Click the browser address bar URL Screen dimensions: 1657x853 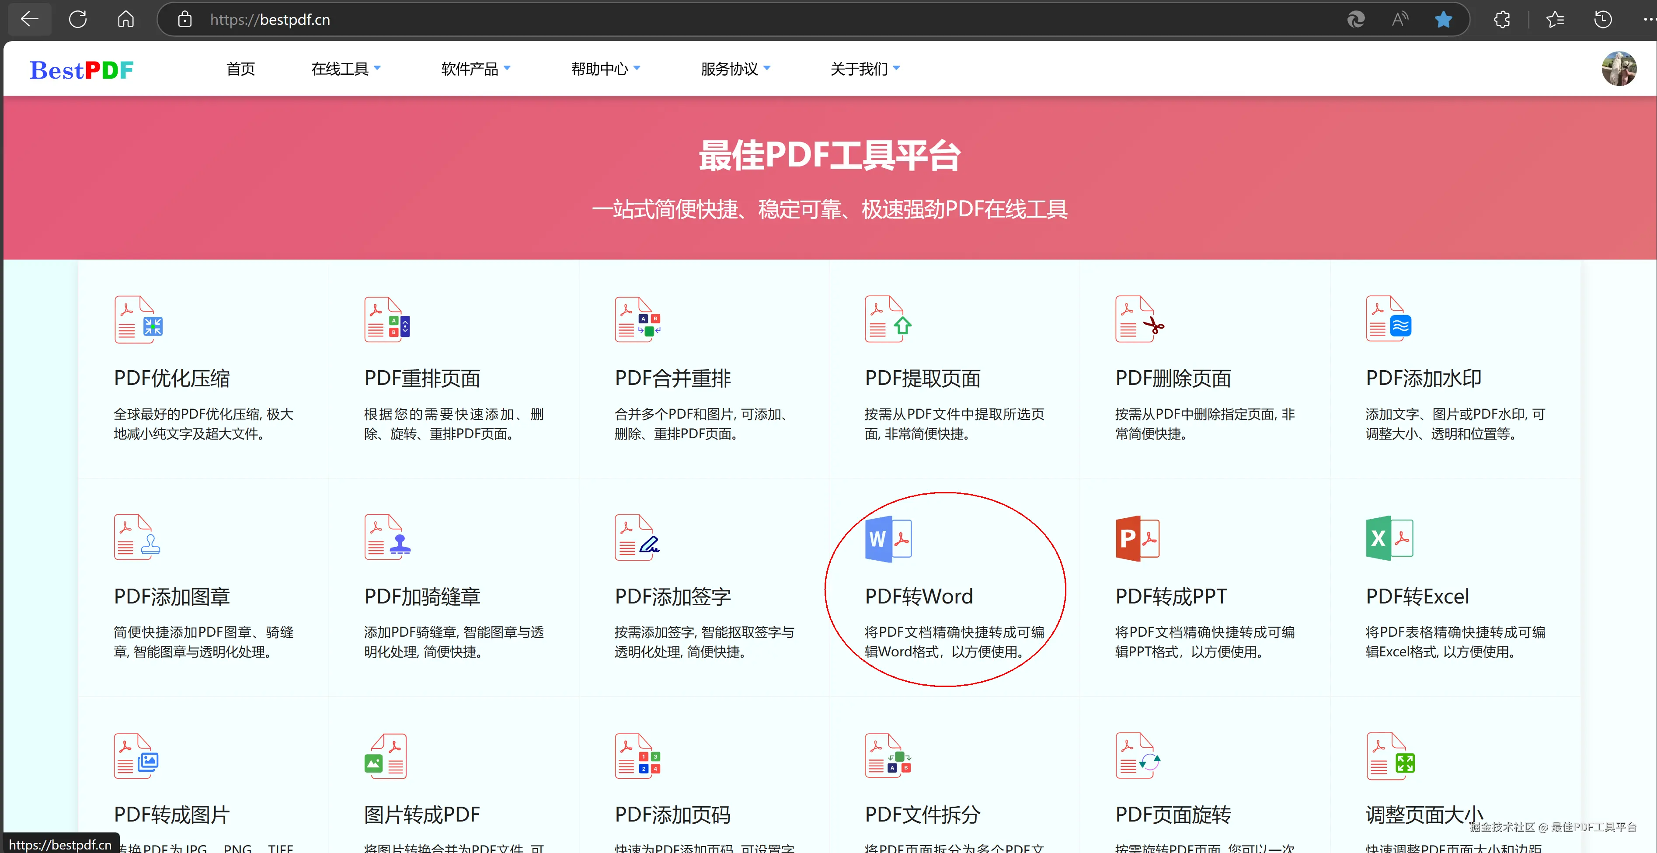(269, 20)
